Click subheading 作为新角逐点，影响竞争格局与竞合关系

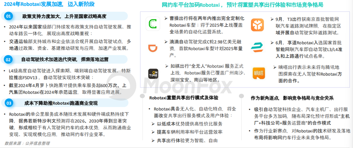pos(292,98)
